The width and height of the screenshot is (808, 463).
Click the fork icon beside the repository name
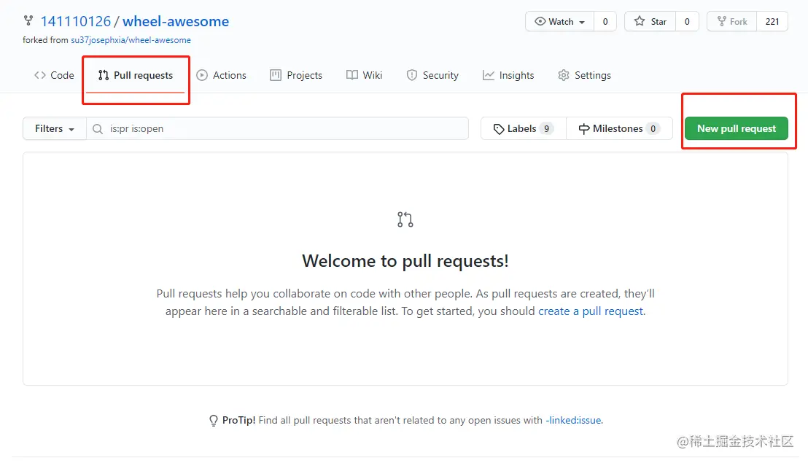pyautogui.click(x=28, y=20)
